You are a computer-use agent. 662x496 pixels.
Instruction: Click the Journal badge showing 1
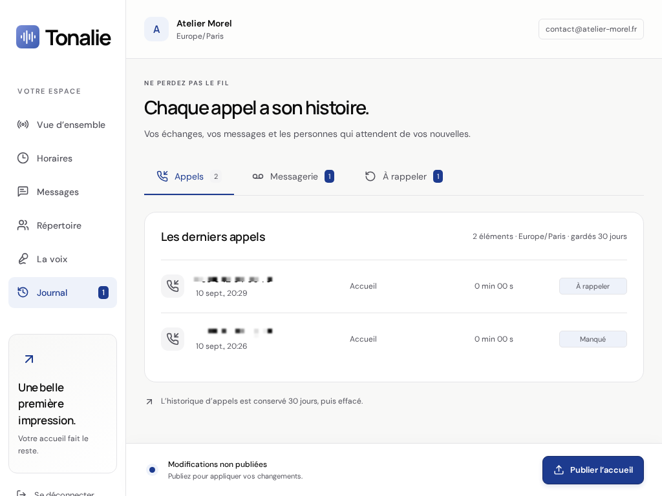pos(103,293)
